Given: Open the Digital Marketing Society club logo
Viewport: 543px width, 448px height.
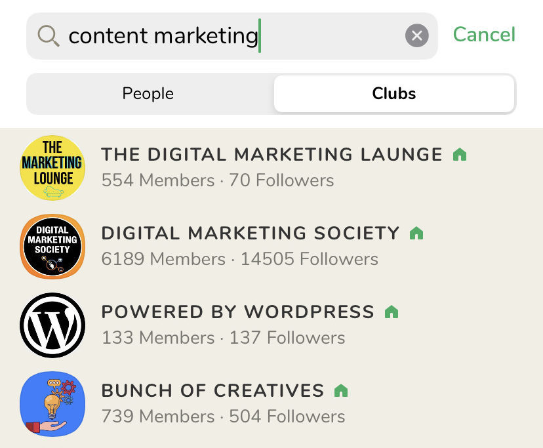Looking at the screenshot, I should point(52,247).
